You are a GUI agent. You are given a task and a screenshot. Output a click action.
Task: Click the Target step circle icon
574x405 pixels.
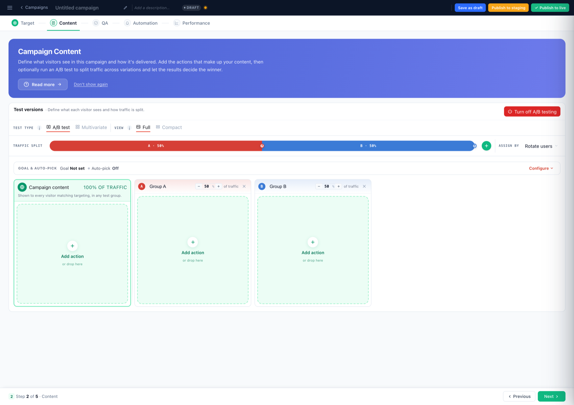pos(15,23)
